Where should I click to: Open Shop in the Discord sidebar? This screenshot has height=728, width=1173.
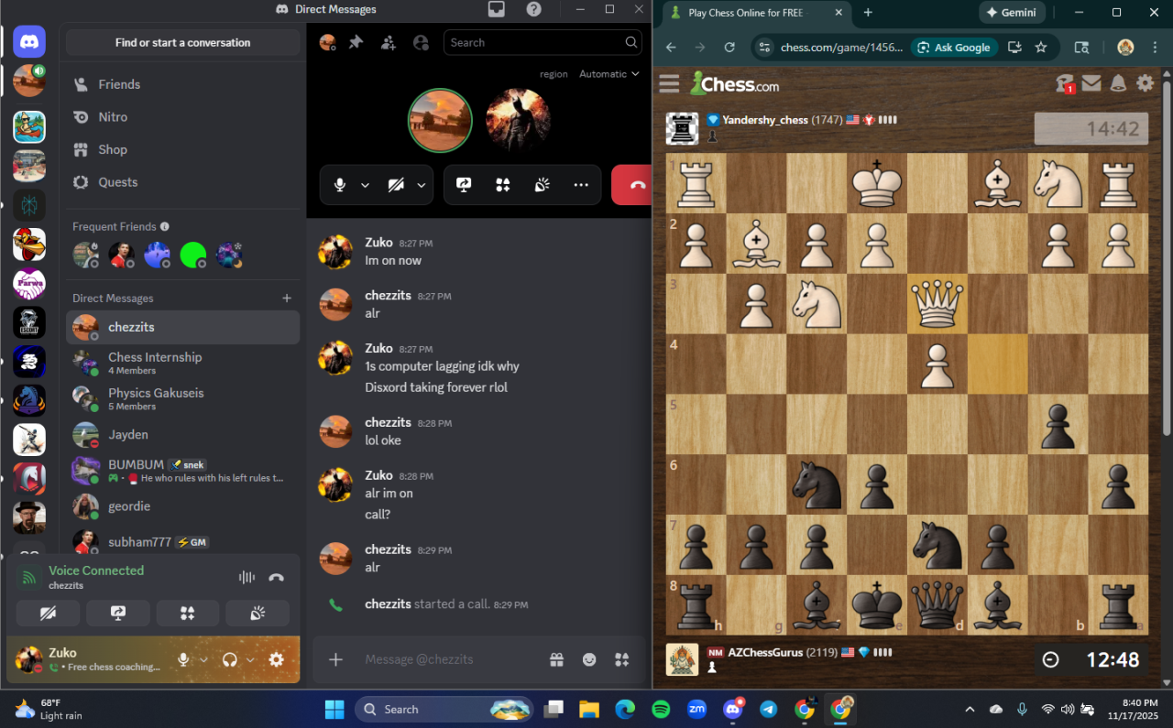[183, 149]
